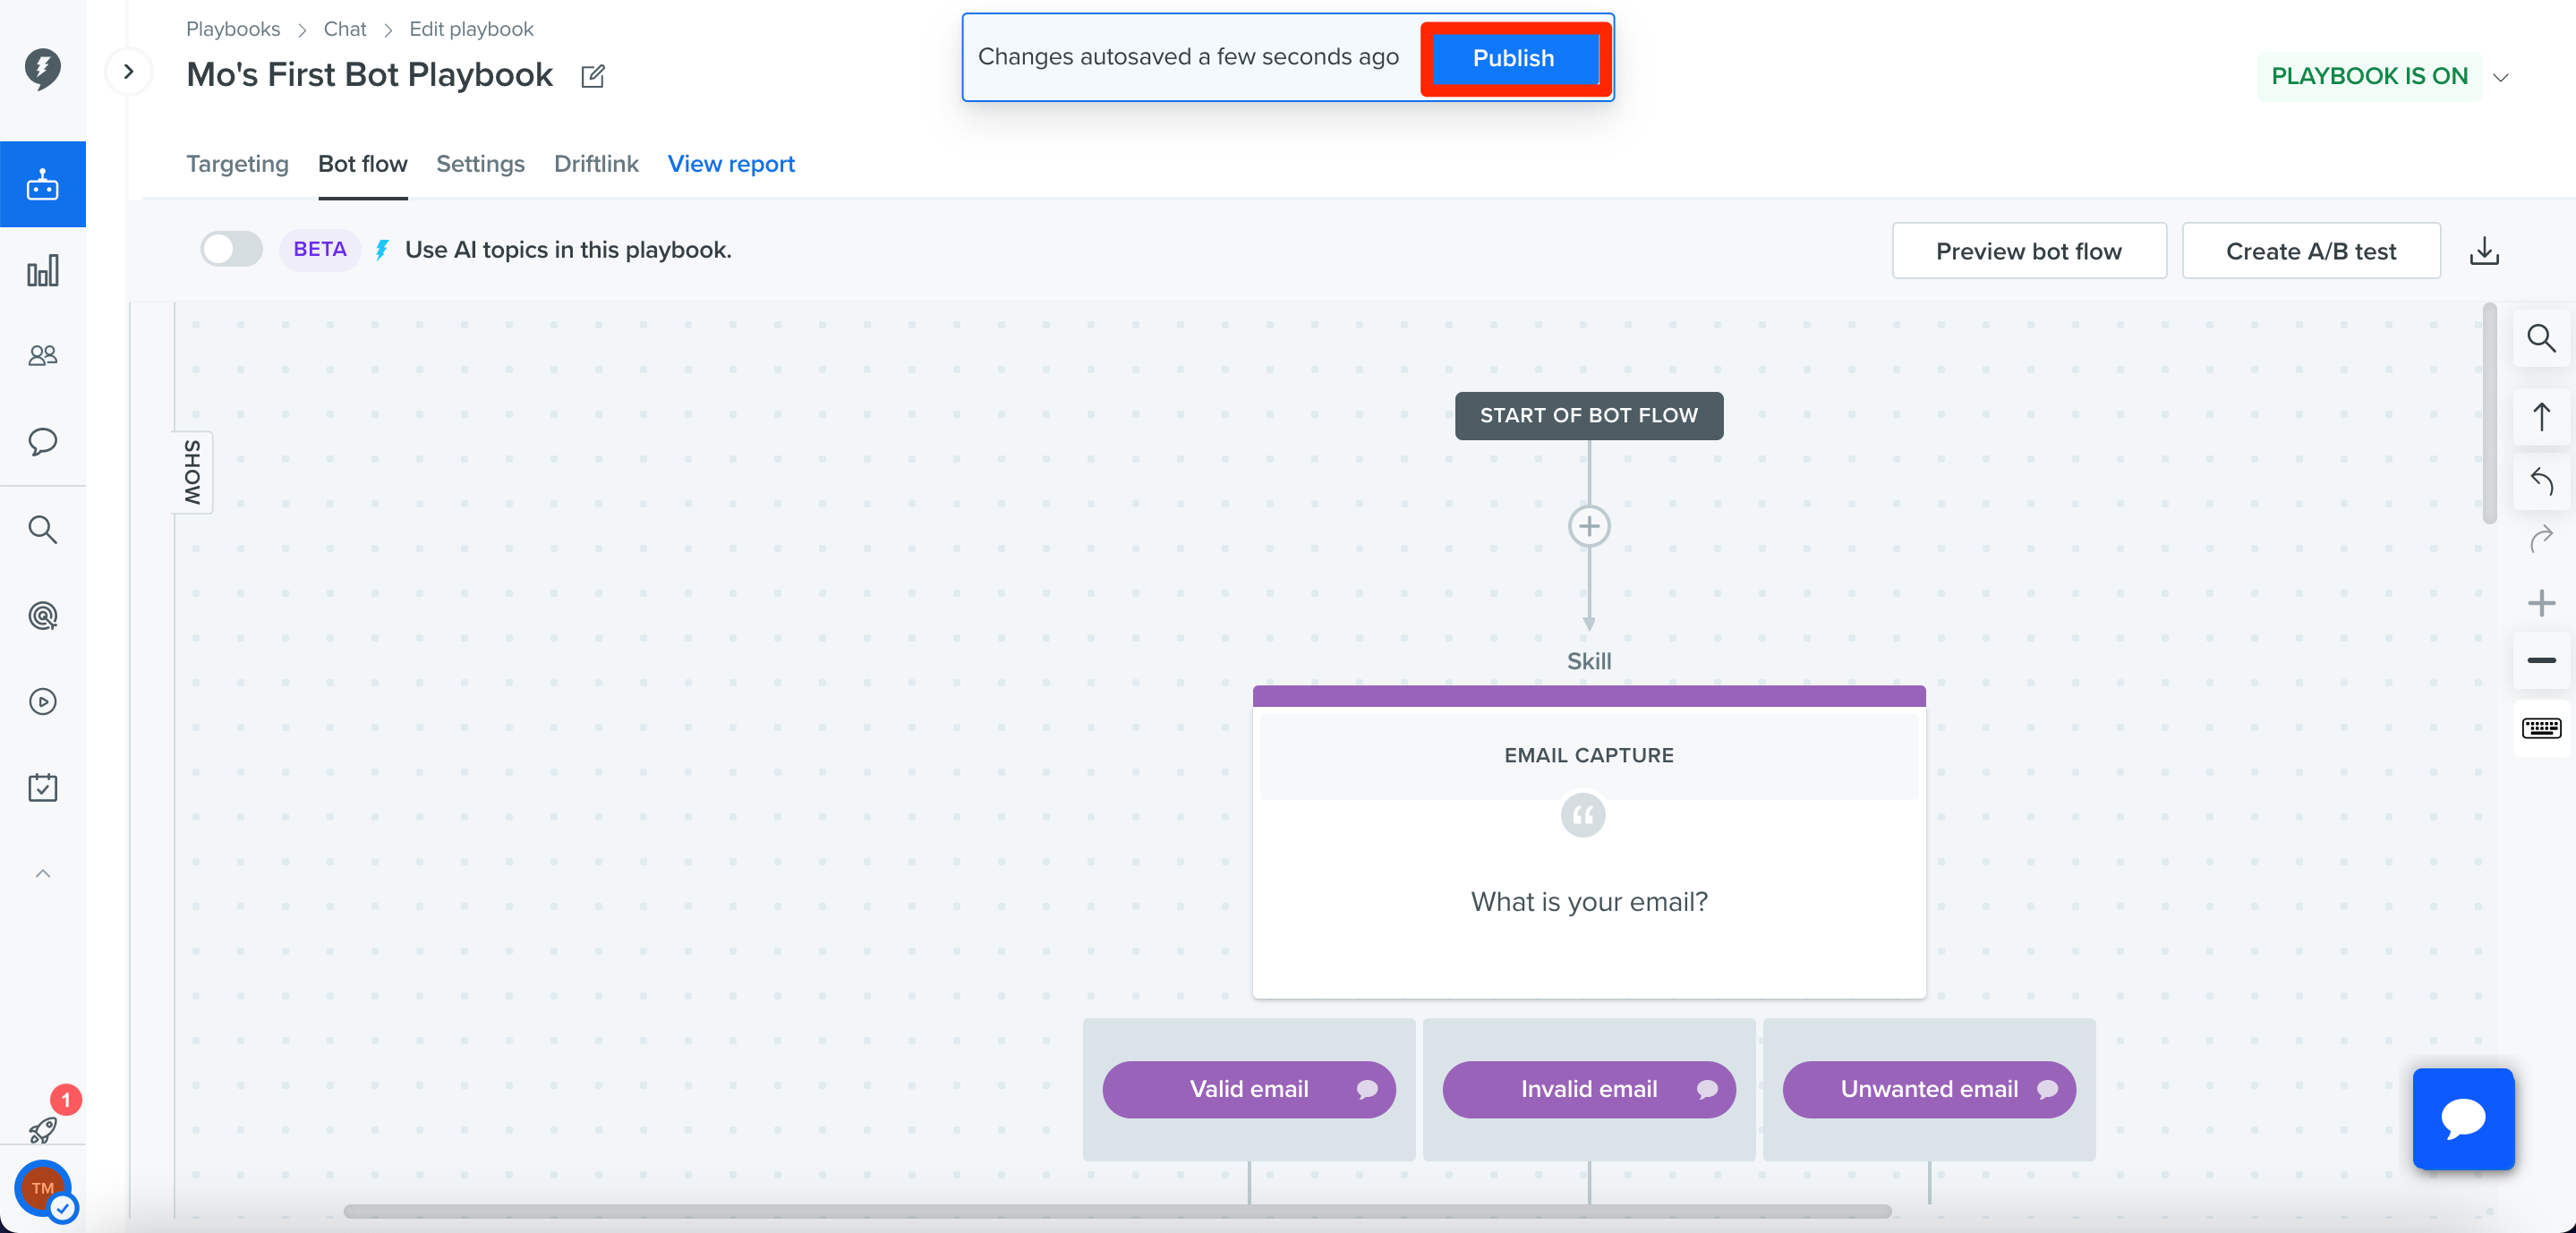Edit playbook name with the pencil icon
Screen dimensions: 2576x1233
pyautogui.click(x=593, y=76)
